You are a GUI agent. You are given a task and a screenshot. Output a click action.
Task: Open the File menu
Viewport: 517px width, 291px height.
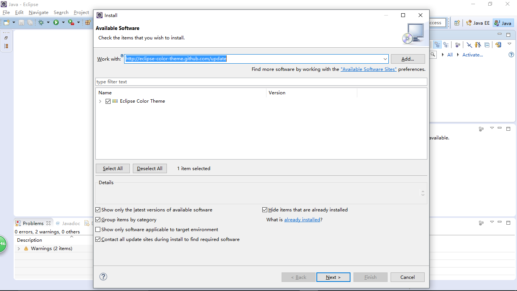(x=6, y=13)
